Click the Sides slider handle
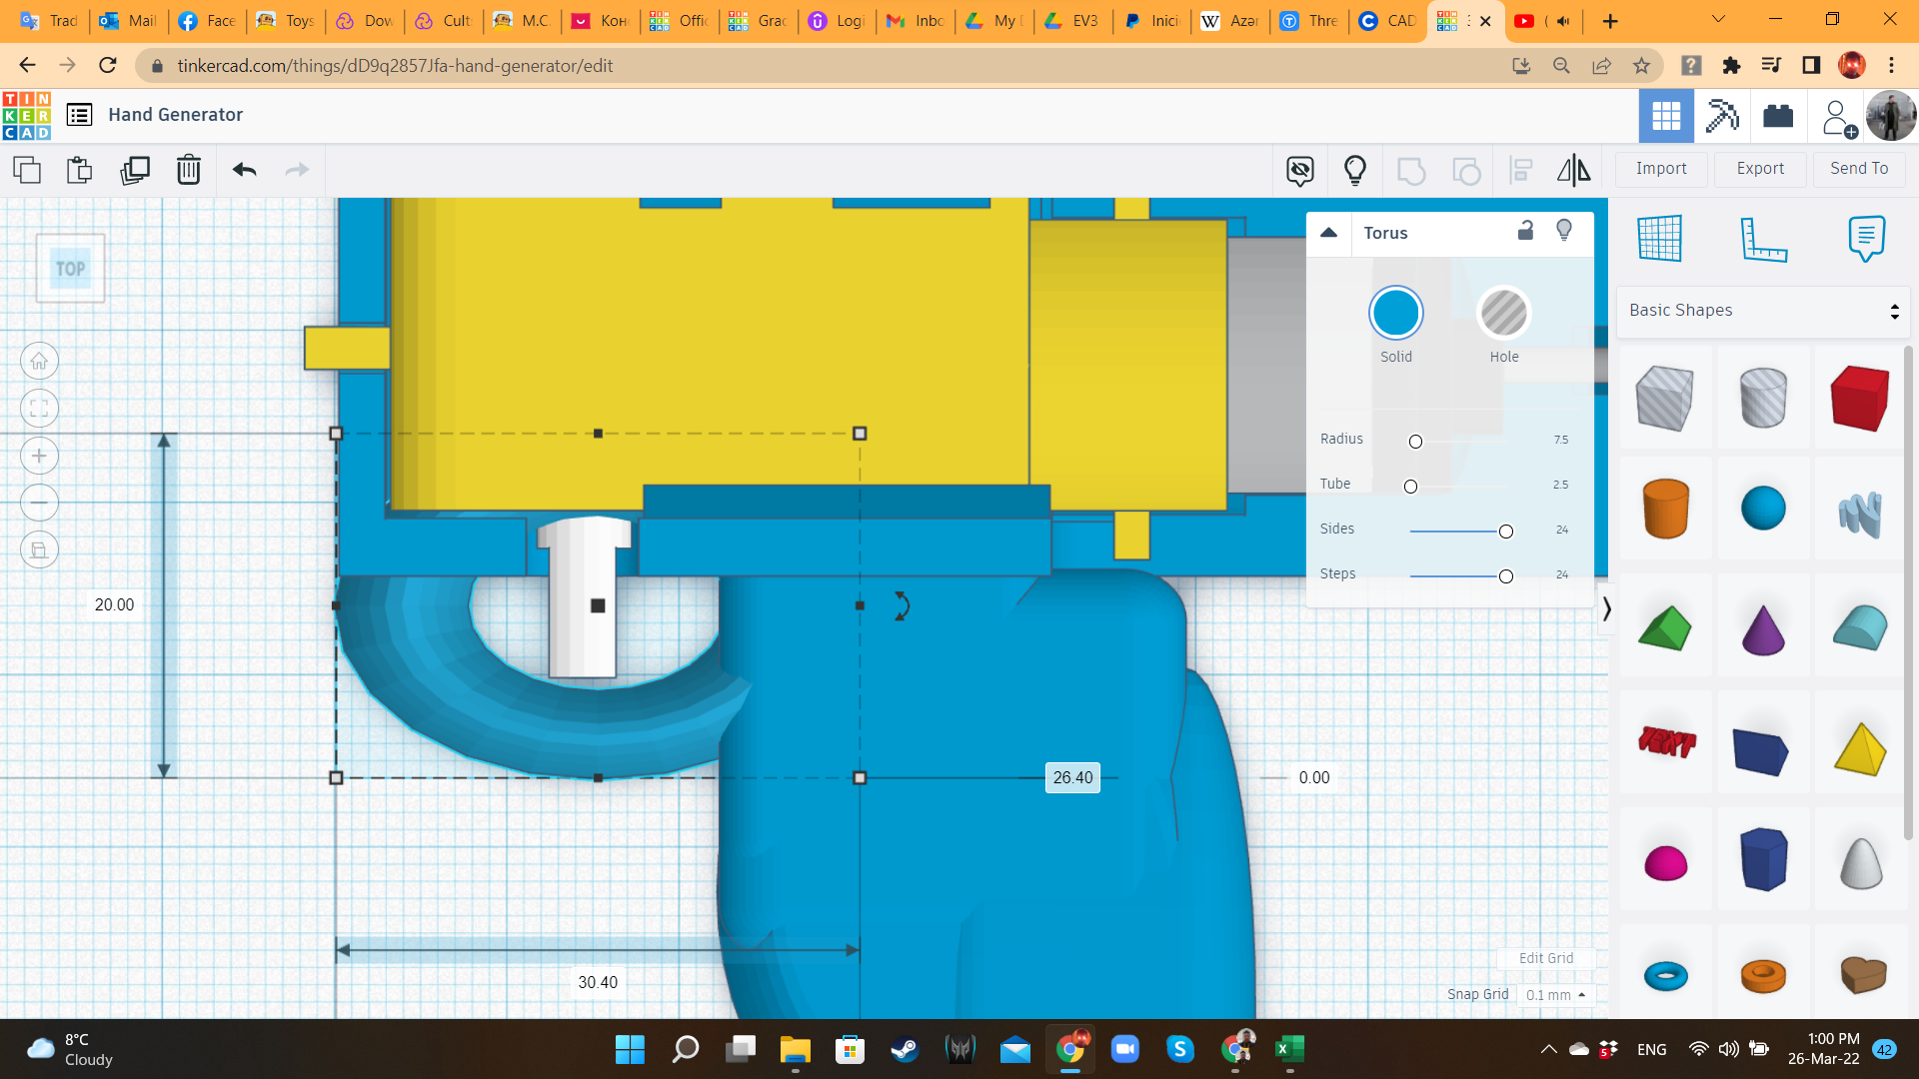The width and height of the screenshot is (1919, 1079). click(x=1505, y=532)
